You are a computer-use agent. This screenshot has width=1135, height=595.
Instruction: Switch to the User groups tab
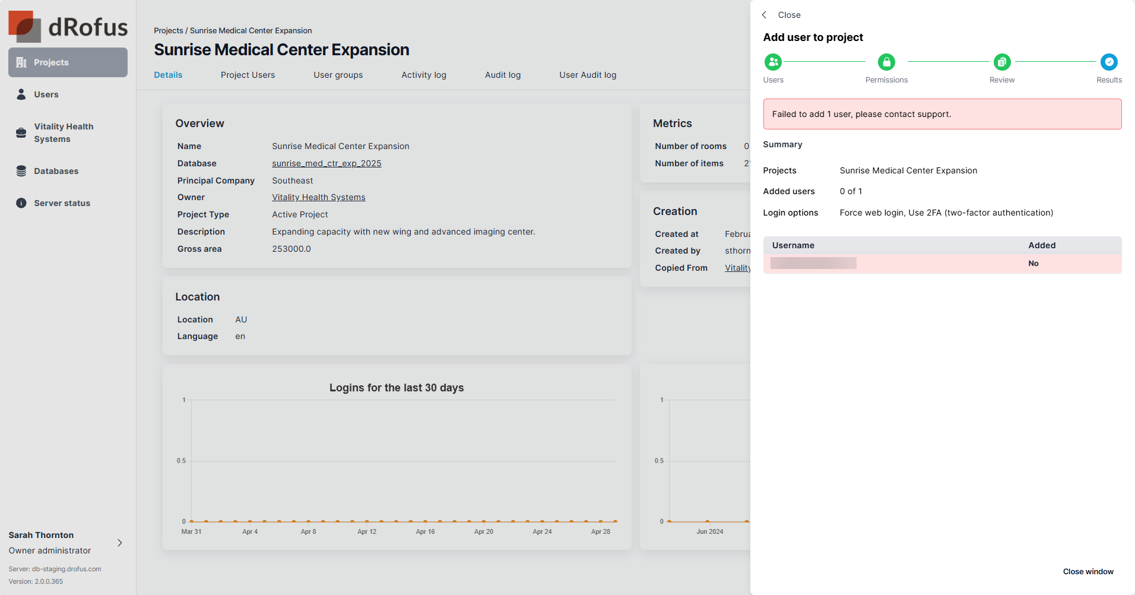[338, 75]
